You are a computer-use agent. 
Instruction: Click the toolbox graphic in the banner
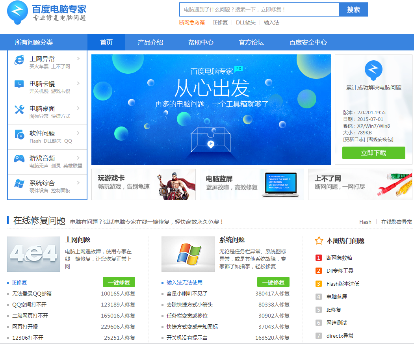(x=211, y=140)
